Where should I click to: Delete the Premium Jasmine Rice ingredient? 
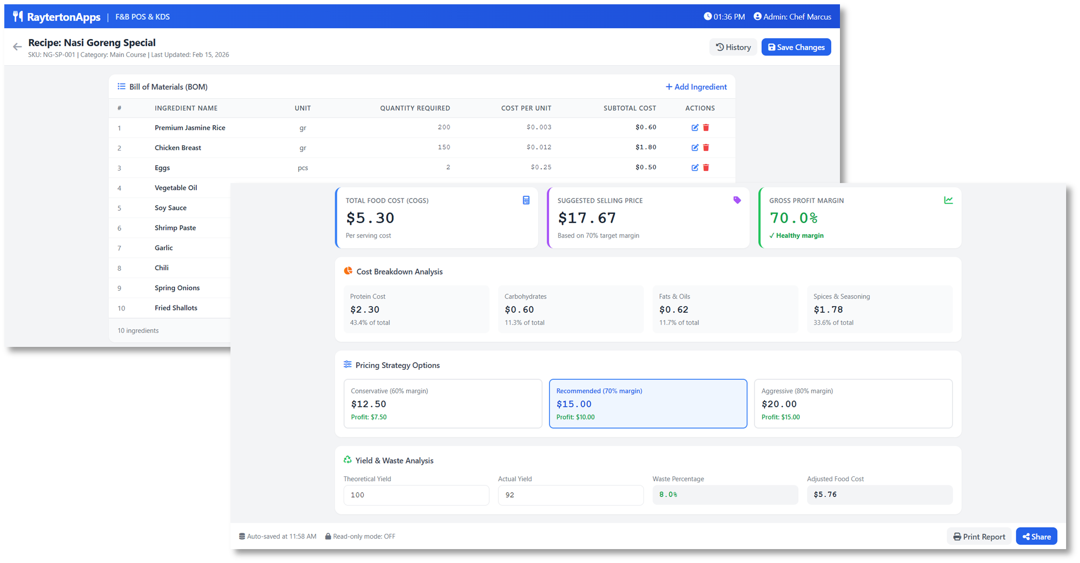(x=706, y=128)
